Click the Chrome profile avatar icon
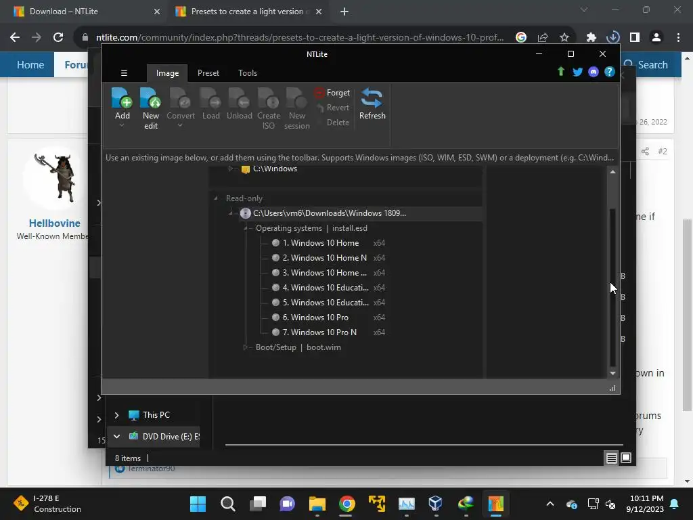This screenshot has height=520, width=693. [656, 38]
